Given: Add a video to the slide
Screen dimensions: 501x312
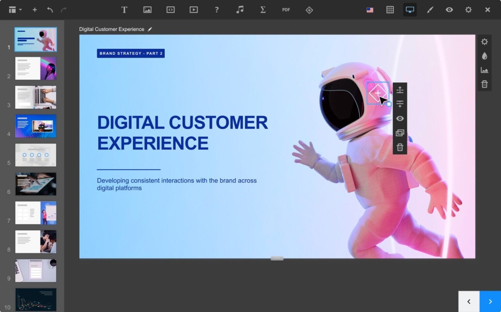Looking at the screenshot, I should click(193, 10).
